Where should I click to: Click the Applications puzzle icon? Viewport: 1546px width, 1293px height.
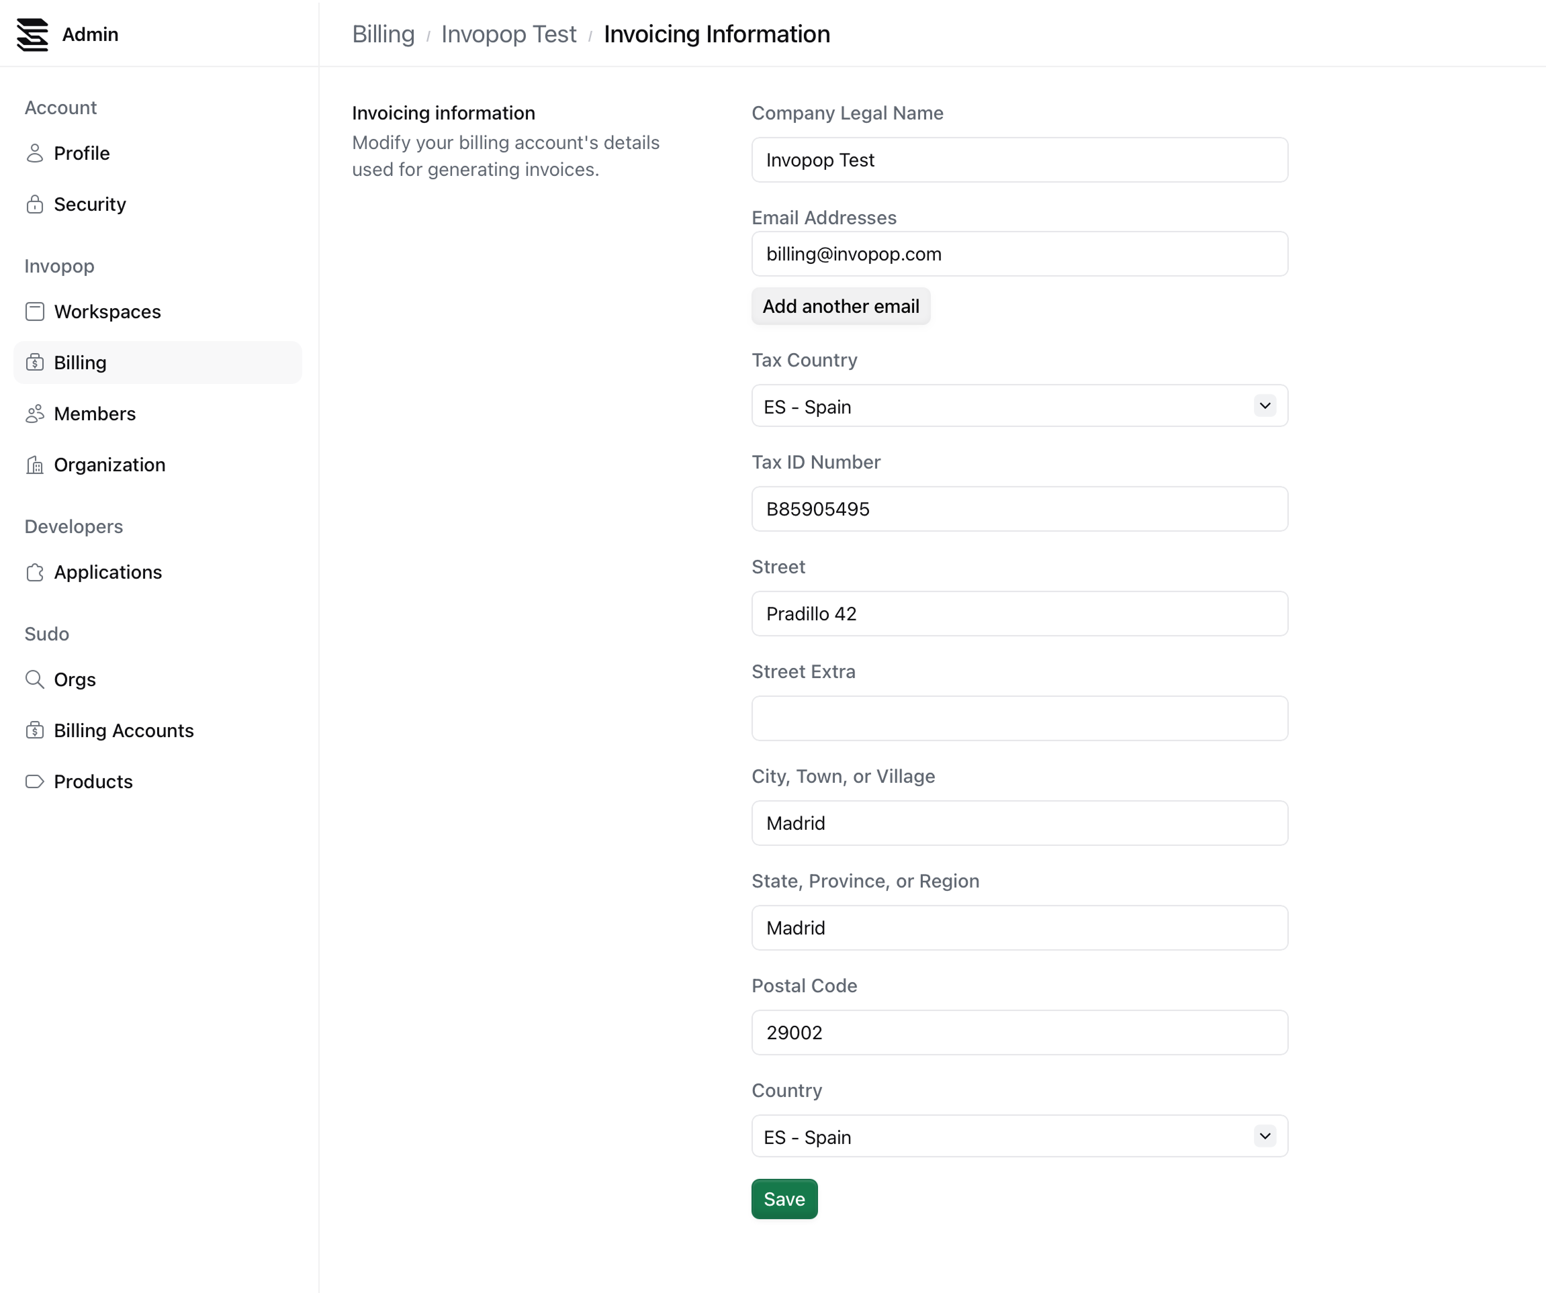pyautogui.click(x=35, y=572)
